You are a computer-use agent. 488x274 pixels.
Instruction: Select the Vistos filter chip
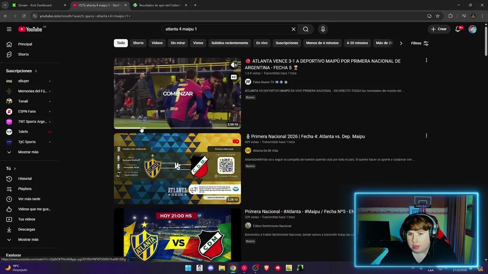coord(198,43)
